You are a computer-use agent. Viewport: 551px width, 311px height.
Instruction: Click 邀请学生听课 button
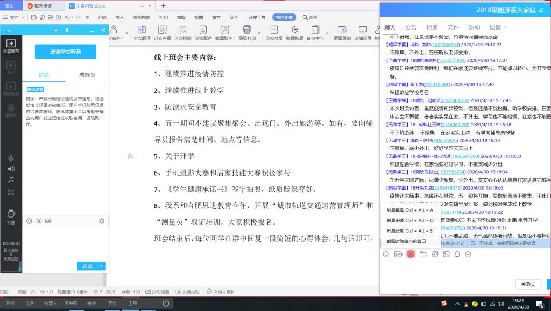pyautogui.click(x=65, y=52)
